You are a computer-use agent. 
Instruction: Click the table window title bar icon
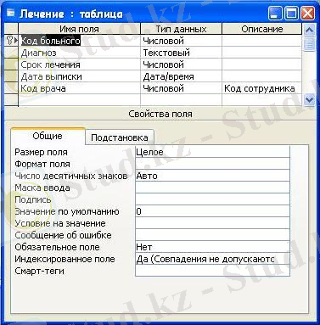tap(11, 13)
